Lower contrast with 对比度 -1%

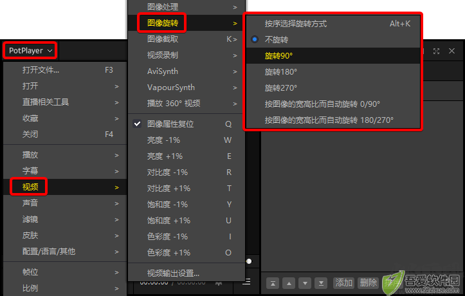(187, 172)
